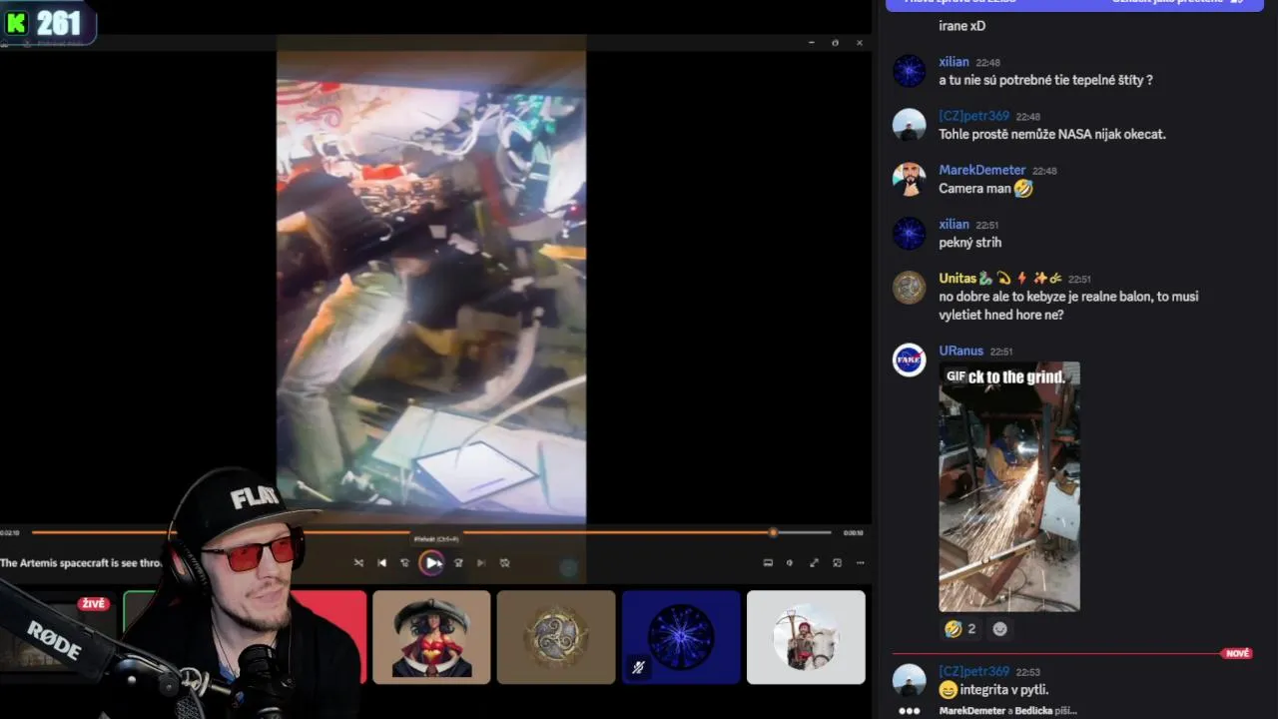
Task: Skip forward with the forward button
Action: click(458, 563)
